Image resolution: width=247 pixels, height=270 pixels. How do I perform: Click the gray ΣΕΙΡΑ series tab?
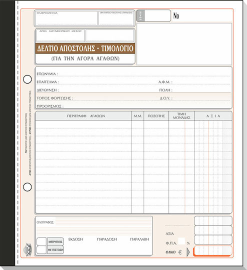140,16
